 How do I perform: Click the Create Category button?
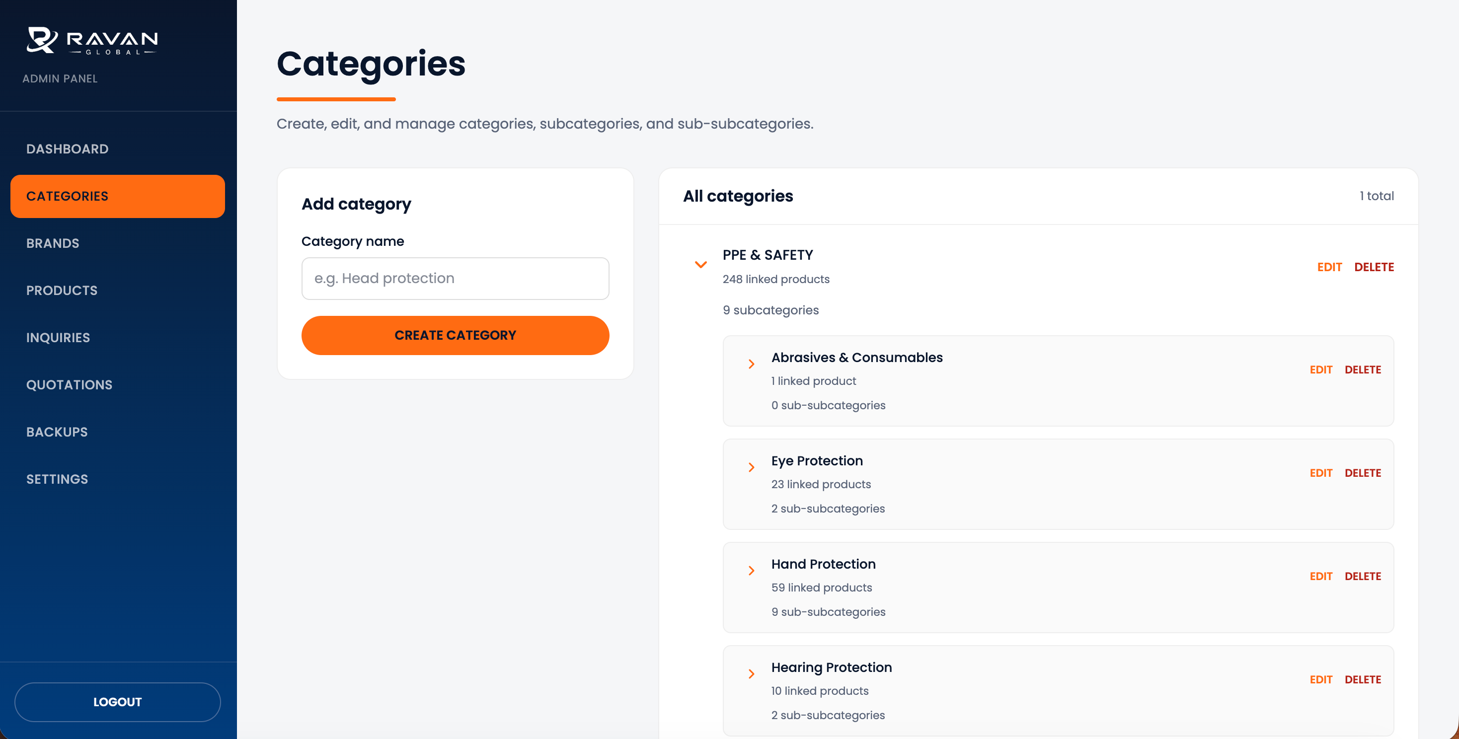coord(455,335)
